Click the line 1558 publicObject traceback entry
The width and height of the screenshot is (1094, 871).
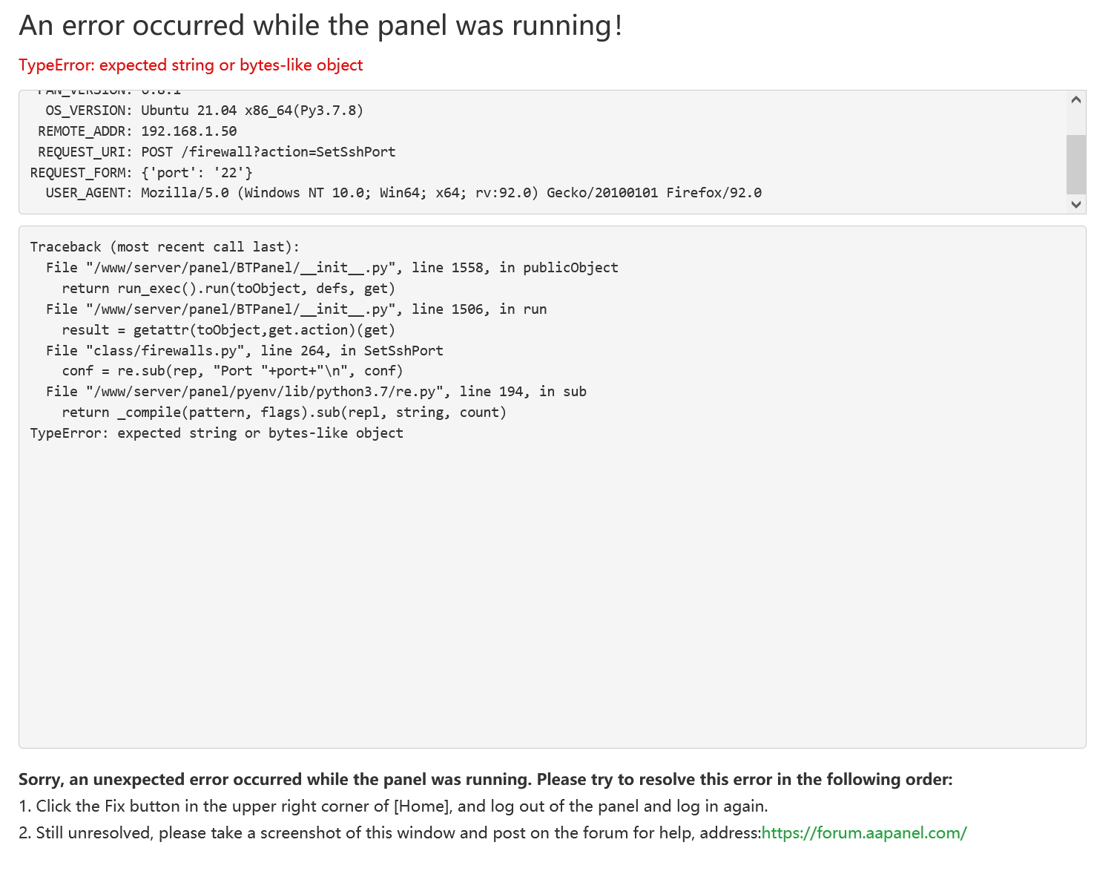pos(332,268)
